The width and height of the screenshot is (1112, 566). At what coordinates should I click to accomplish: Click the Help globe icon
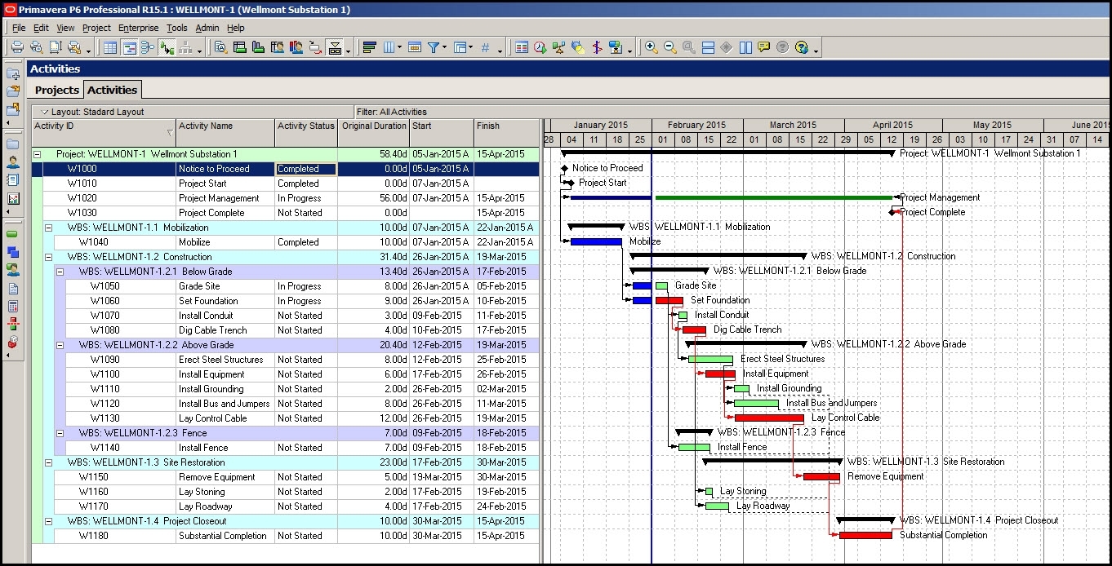[x=802, y=47]
